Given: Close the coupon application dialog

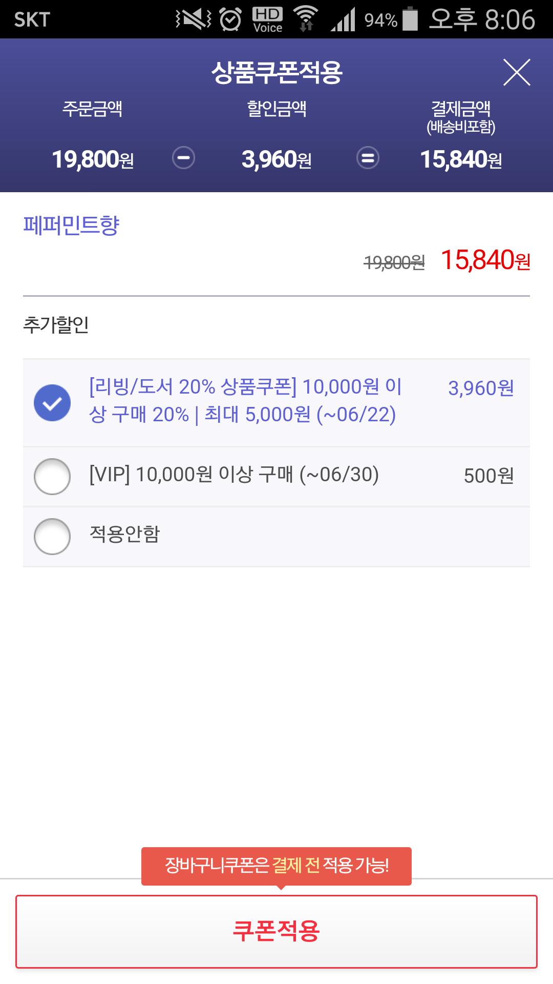Looking at the screenshot, I should pyautogui.click(x=516, y=72).
